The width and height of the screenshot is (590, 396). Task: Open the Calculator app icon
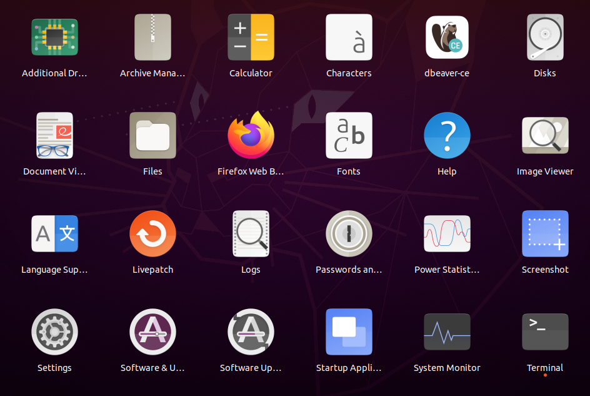click(251, 38)
